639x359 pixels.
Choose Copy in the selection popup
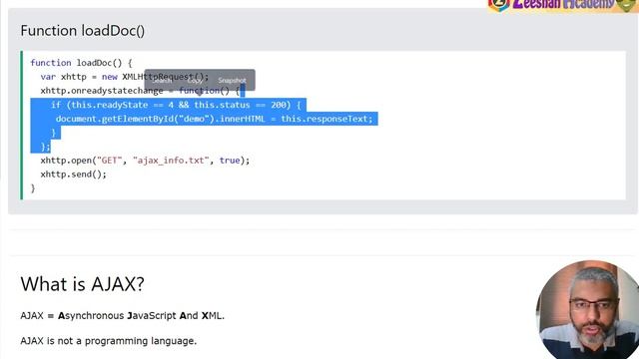click(195, 80)
